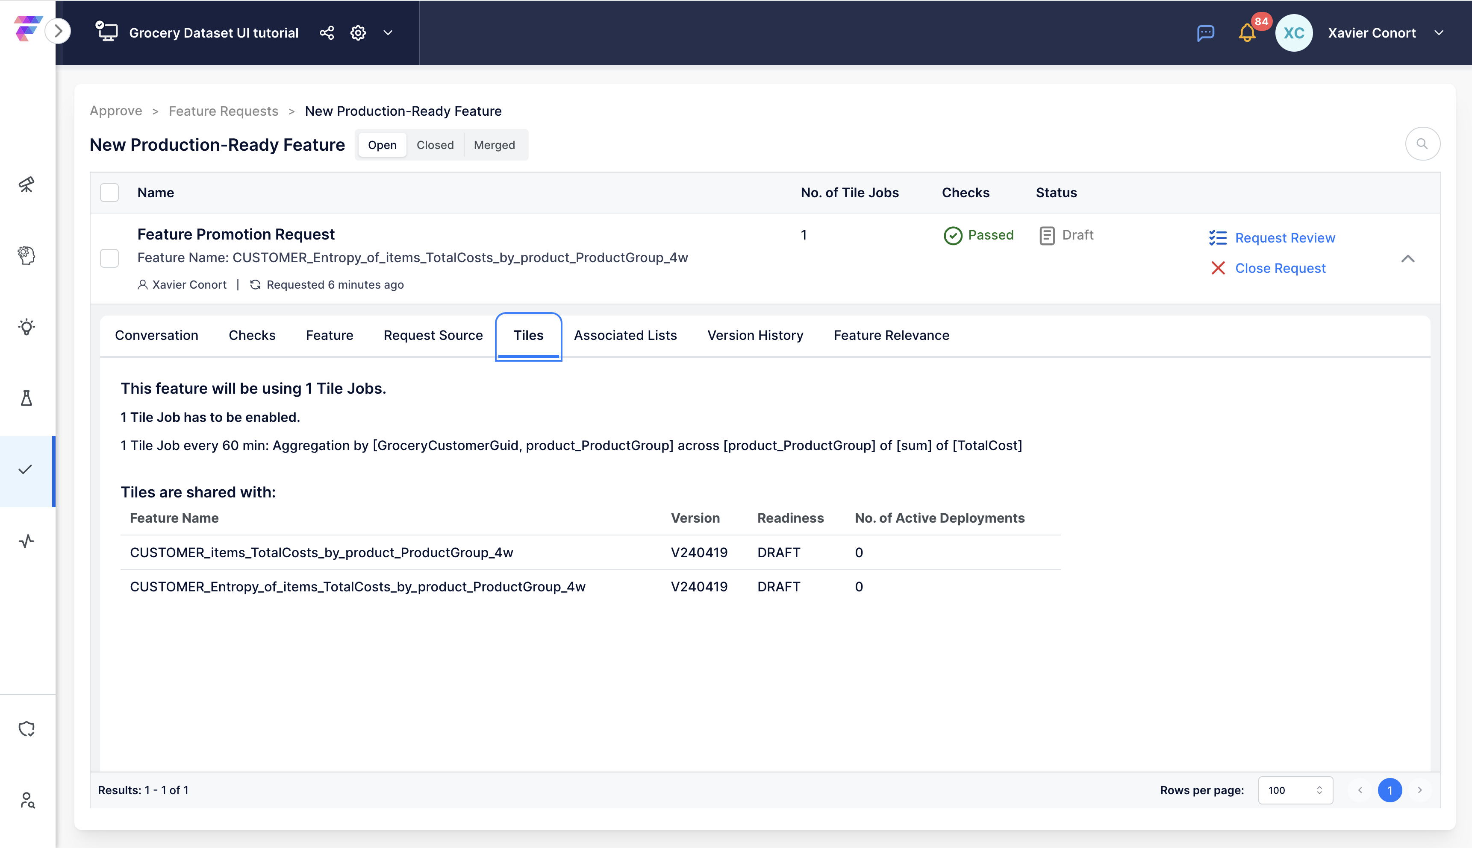1472x848 pixels.
Task: Click Close Request link
Action: [x=1280, y=268]
